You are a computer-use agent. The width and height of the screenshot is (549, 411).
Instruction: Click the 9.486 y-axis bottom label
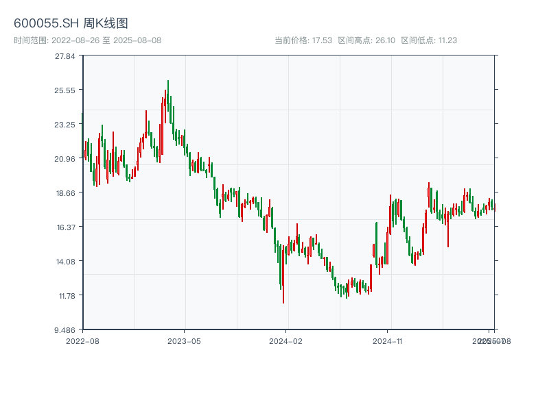click(66, 329)
